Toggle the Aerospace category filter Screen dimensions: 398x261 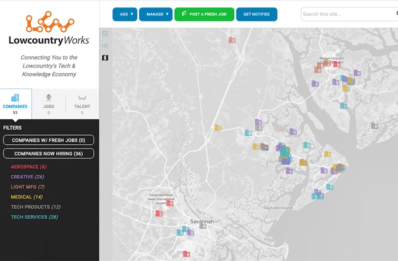28,167
